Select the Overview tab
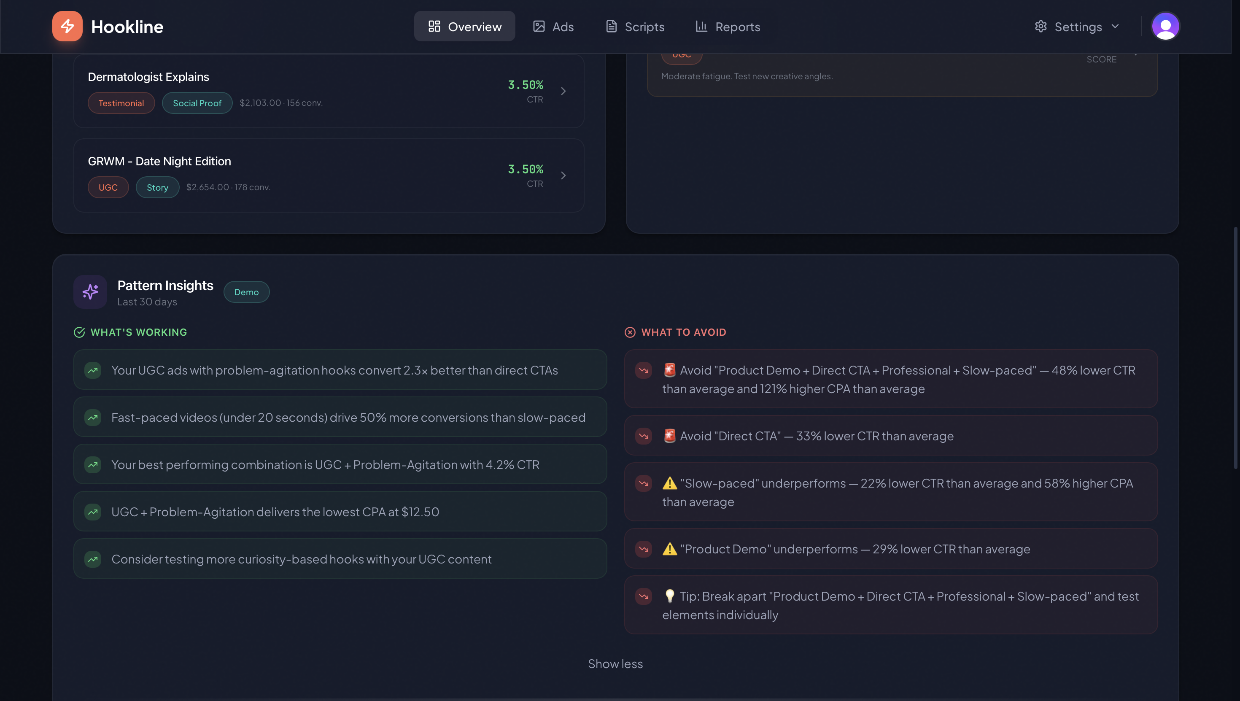Image resolution: width=1240 pixels, height=701 pixels. pyautogui.click(x=464, y=27)
